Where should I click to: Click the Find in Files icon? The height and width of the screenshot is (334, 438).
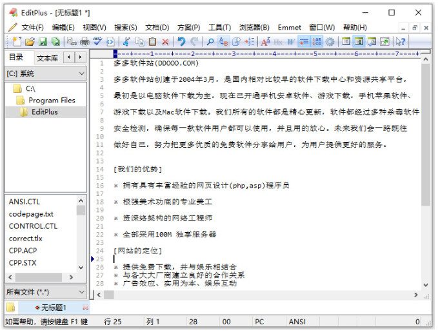[236, 42]
